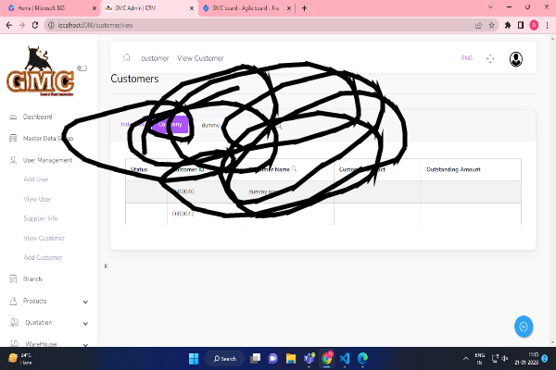The width and height of the screenshot is (556, 370).
Task: Click the browser address bar showing localhost
Action: point(232,25)
